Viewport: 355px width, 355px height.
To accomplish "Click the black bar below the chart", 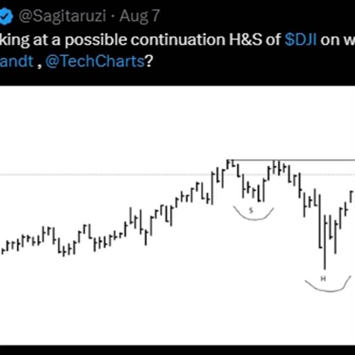I will 177,350.
